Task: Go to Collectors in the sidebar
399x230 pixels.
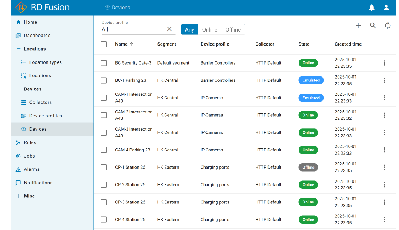Action: tap(40, 102)
